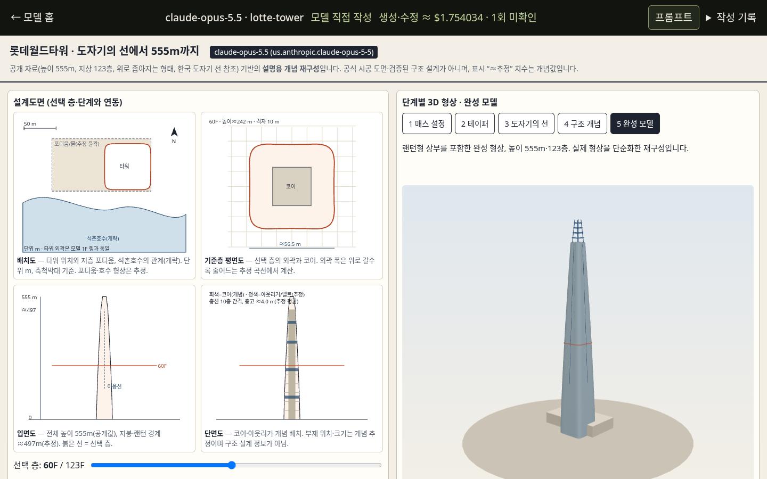The image size is (767, 479).
Task: Click the 3D tower model viewport
Action: 578,332
